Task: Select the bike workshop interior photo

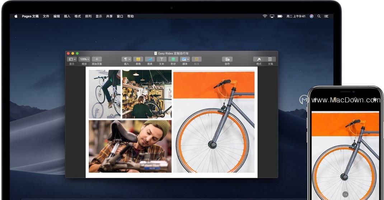Action: 147,94
